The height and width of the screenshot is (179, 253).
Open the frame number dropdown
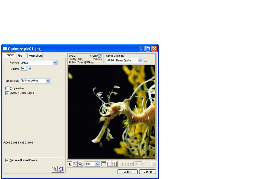(143, 164)
